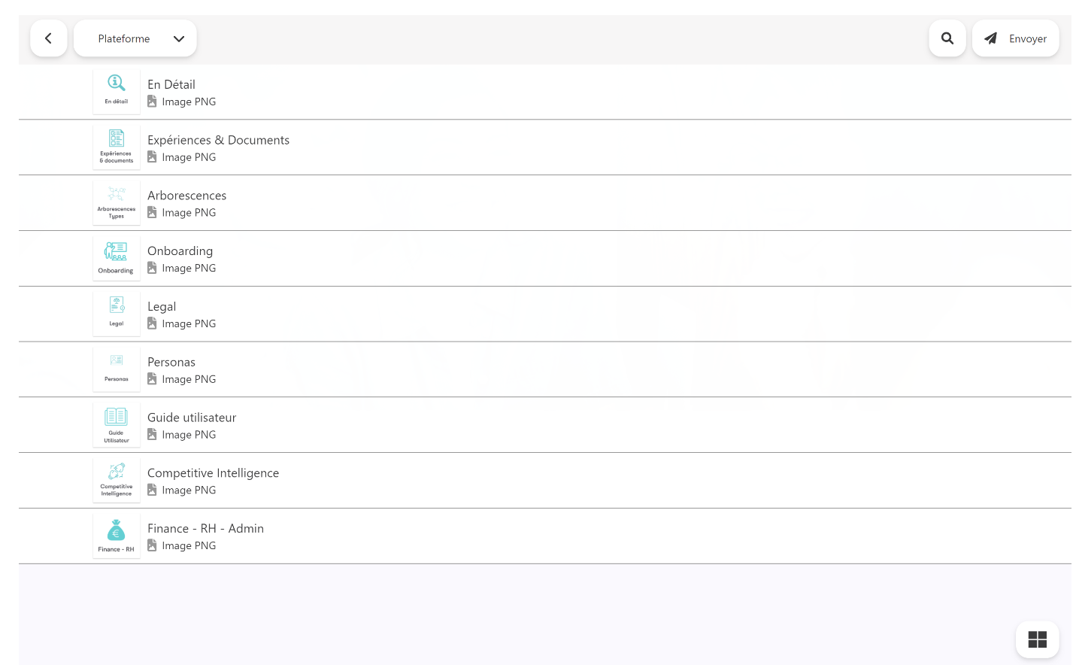This screenshot has height=665, width=1079.
Task: Switch to grid view layout
Action: pyautogui.click(x=1038, y=639)
